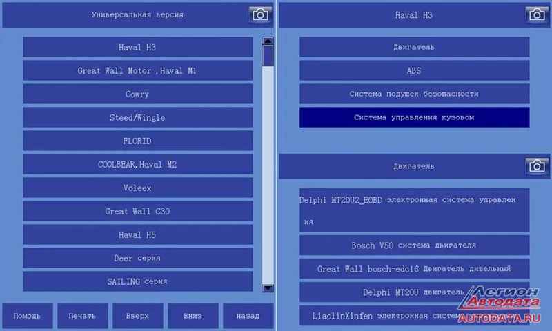The height and width of the screenshot is (331, 552).
Task: Select Steed/Wingle model
Action: (137, 117)
